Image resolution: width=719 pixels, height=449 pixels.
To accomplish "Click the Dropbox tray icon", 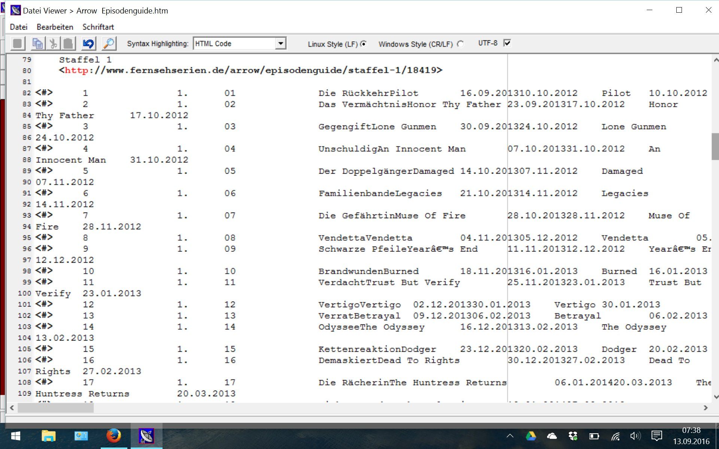I will pos(573,436).
